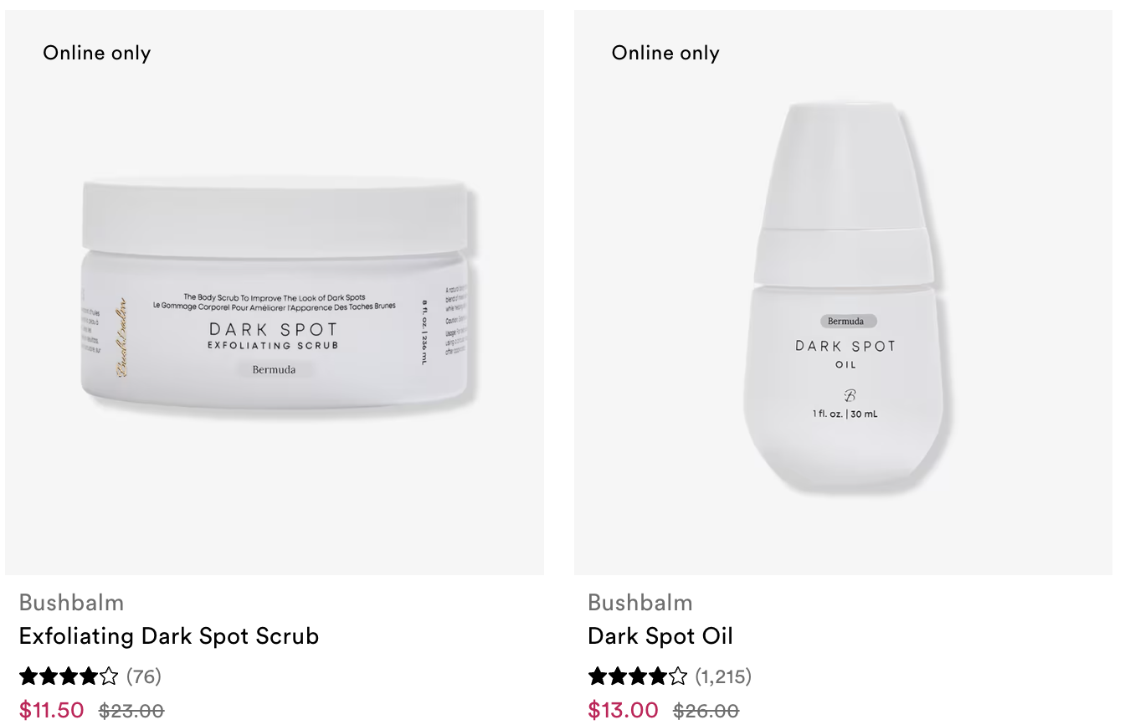Image resolution: width=1125 pixels, height=725 pixels.
Task: Click the Exfoliating Dark Spot Scrub title
Action: coord(169,636)
